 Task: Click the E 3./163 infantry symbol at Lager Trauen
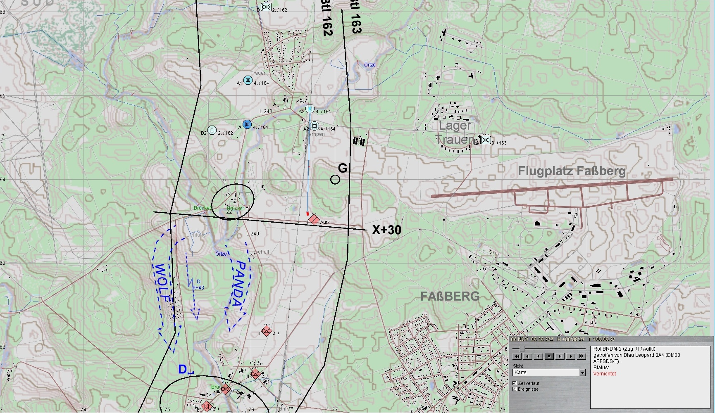point(486,140)
